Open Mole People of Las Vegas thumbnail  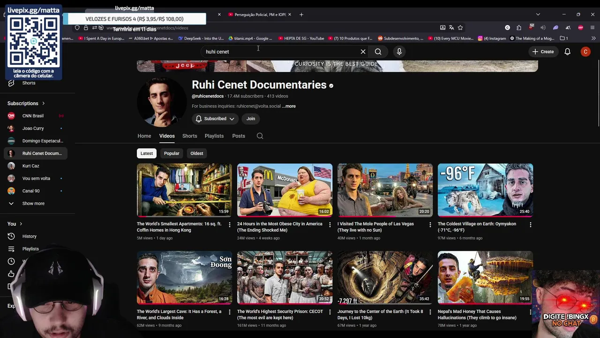[385, 190]
